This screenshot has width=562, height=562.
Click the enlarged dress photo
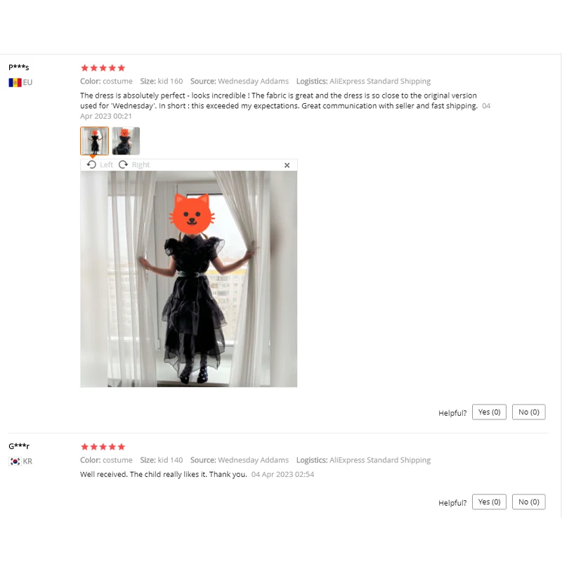click(188, 279)
